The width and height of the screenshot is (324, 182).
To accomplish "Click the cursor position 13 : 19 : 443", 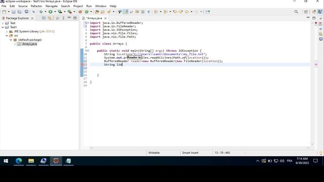I will point(222,153).
